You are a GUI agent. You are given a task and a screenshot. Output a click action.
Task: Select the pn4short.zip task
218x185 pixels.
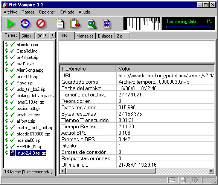point(27,57)
